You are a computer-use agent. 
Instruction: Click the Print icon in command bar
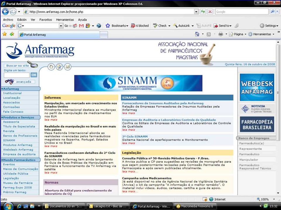tap(221, 34)
